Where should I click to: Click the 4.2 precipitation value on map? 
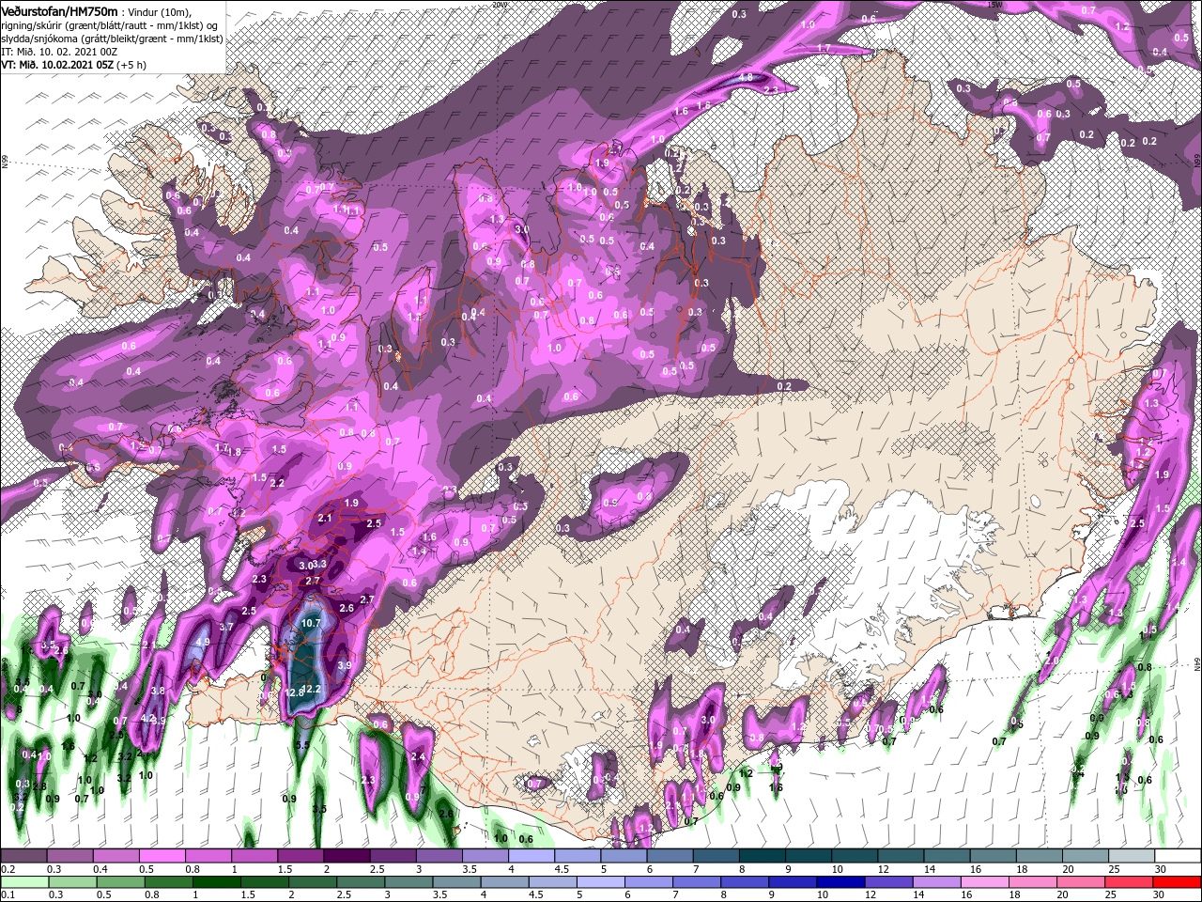pyautogui.click(x=147, y=718)
